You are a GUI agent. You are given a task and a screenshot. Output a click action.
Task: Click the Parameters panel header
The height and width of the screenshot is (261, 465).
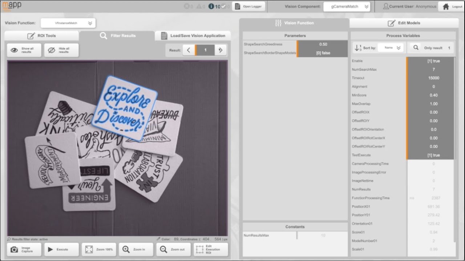click(295, 36)
